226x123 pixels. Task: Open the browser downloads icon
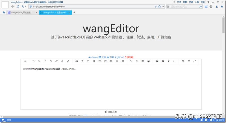217,7
